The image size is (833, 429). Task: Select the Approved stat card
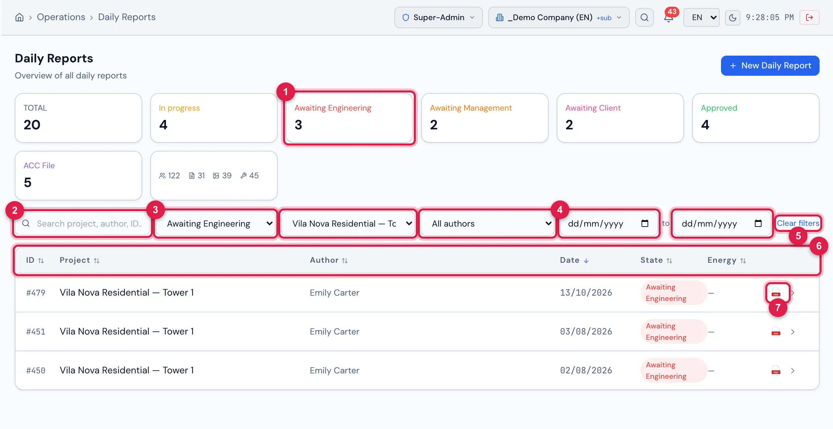[x=756, y=118]
